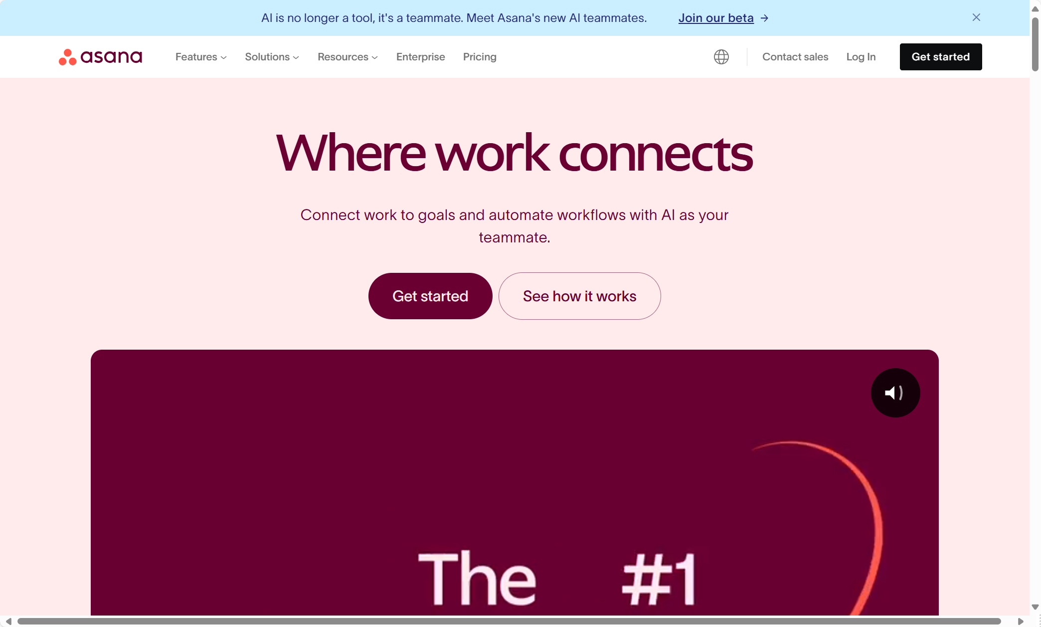
Task: Toggle audio mute button on video
Action: 895,393
